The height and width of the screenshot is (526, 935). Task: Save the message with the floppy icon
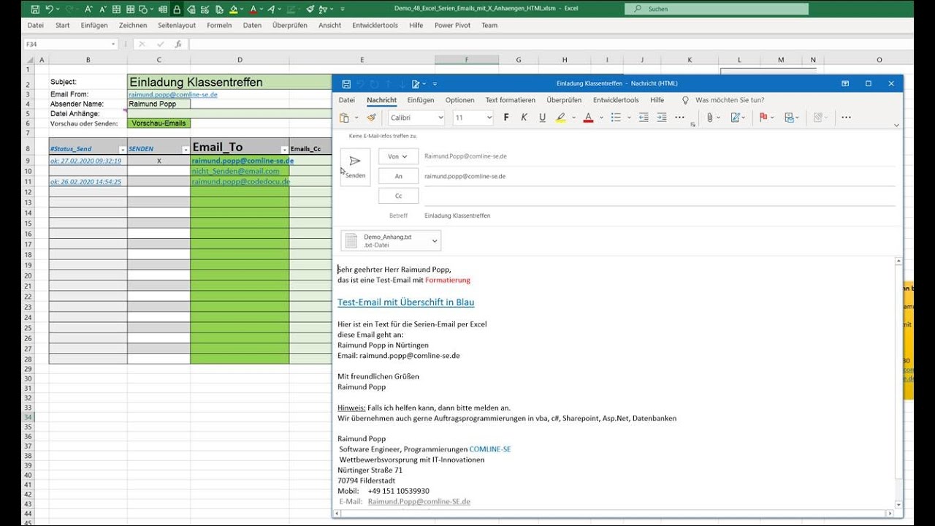point(346,84)
